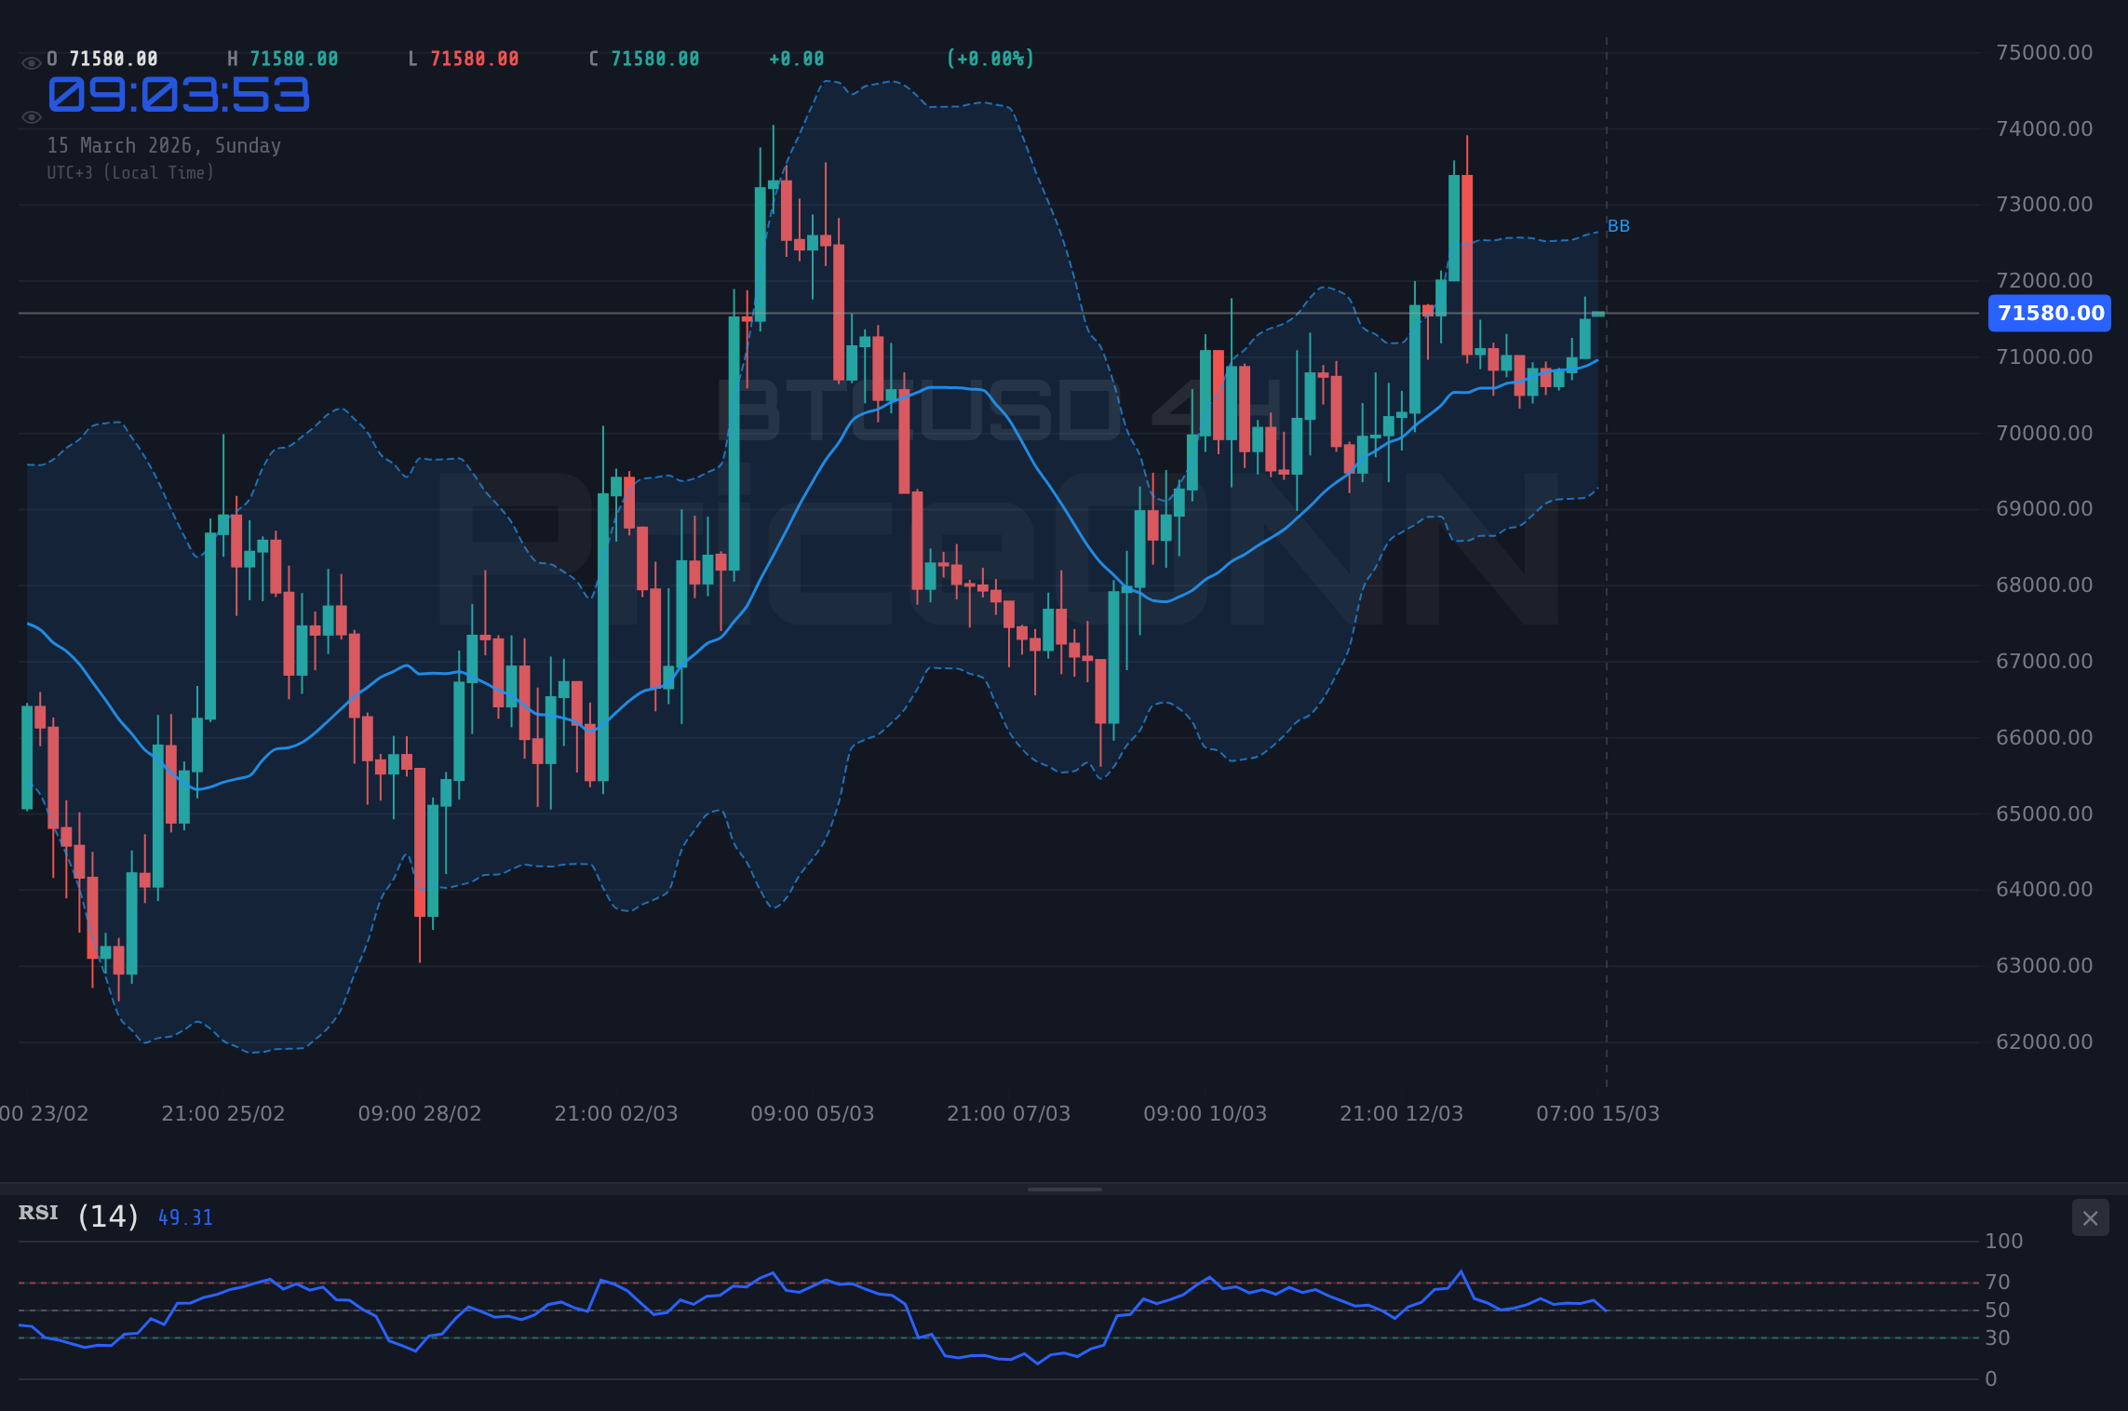This screenshot has width=2128, height=1411.
Task: Click the percentage change (+0.00%) label
Action: [x=990, y=58]
